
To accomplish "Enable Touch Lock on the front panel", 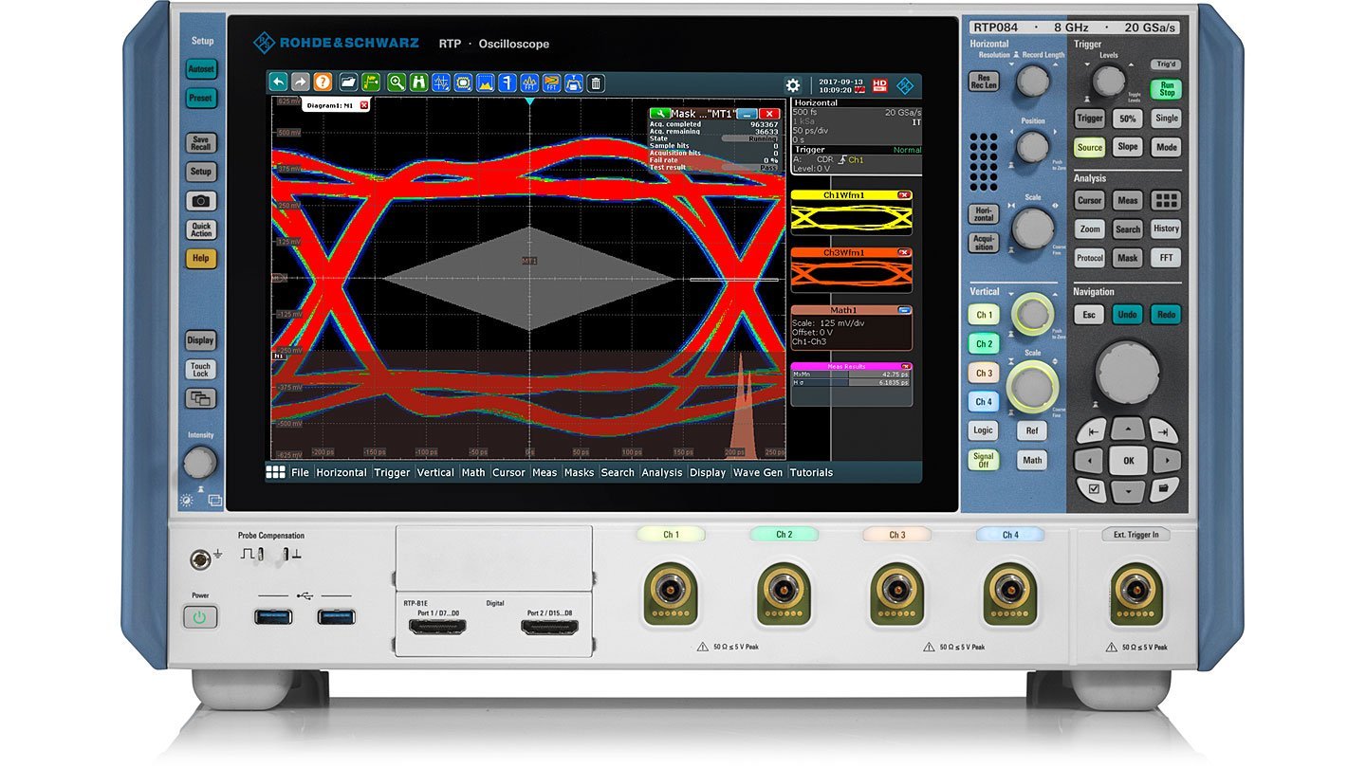I will coord(200,369).
